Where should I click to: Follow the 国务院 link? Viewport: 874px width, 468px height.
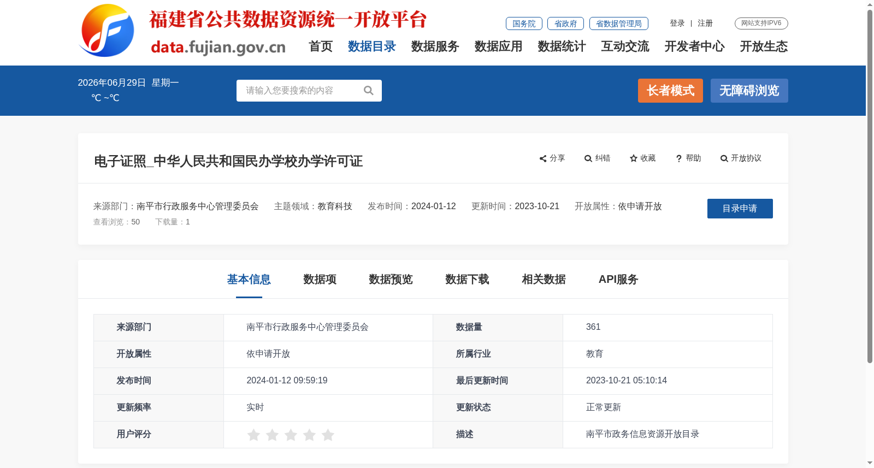tap(524, 23)
